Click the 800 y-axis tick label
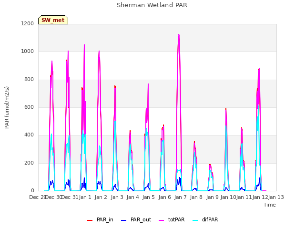305x229 pixels. click(x=29, y=80)
